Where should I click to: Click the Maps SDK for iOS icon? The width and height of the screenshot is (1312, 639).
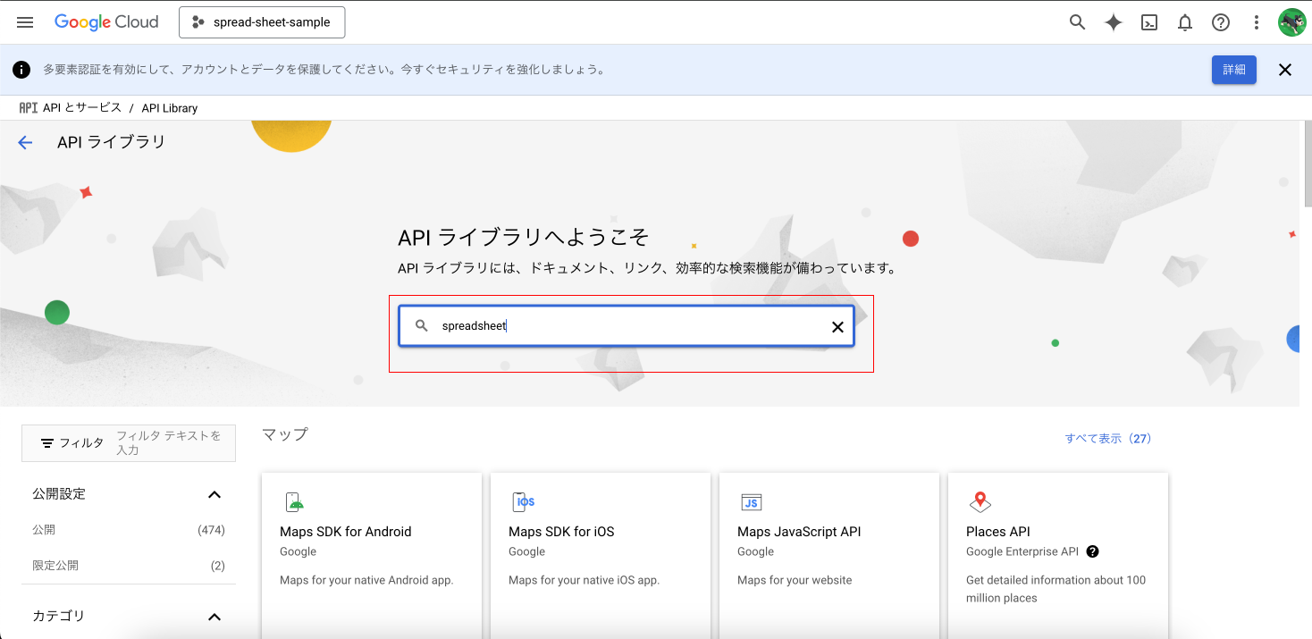524,501
